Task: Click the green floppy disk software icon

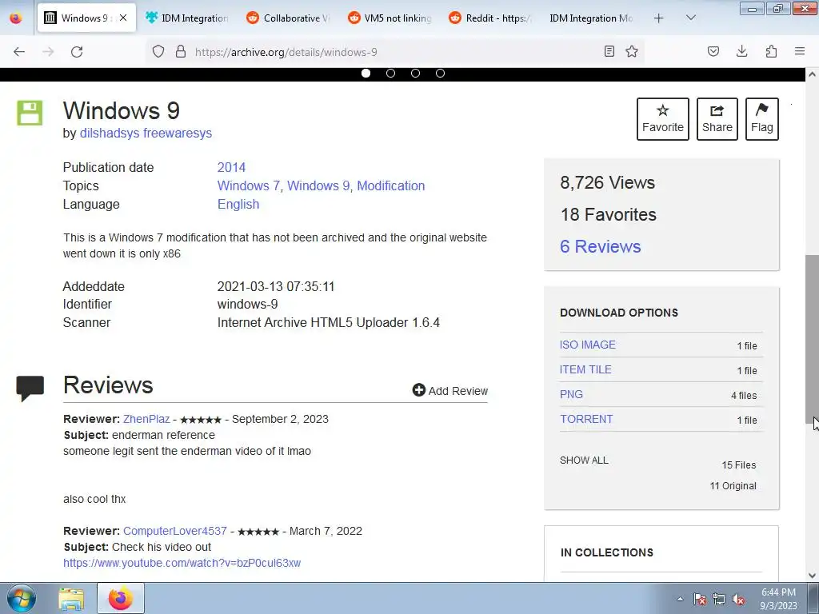Action: pos(30,113)
